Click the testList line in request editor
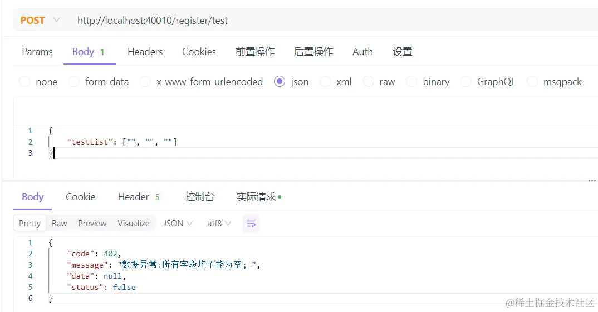Image resolution: width=598 pixels, height=312 pixels. pos(122,142)
